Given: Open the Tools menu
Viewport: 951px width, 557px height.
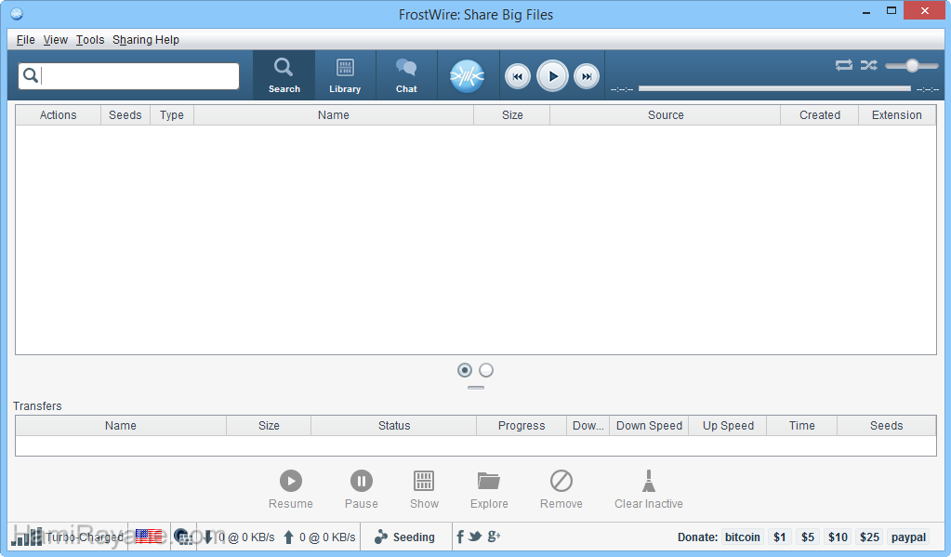Looking at the screenshot, I should point(90,40).
